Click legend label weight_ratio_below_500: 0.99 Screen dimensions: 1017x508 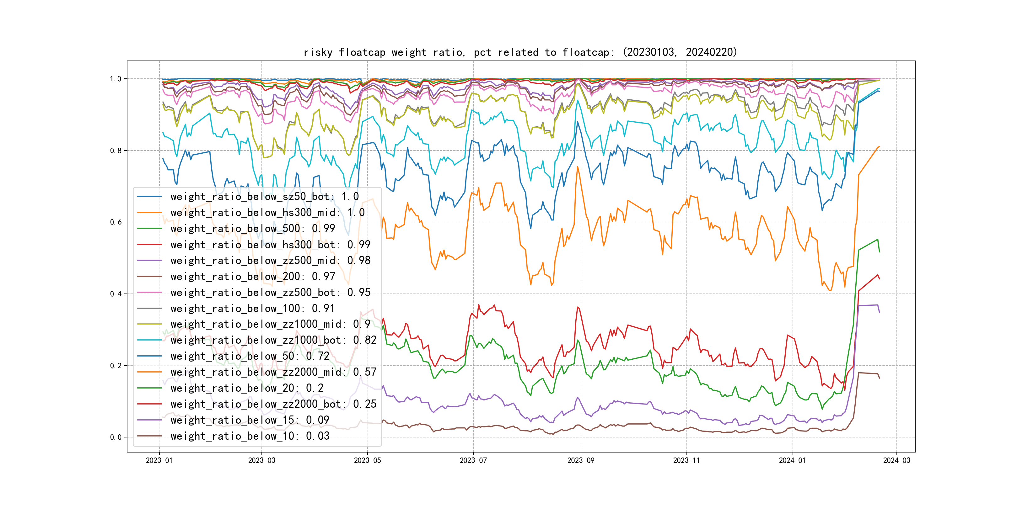point(253,228)
